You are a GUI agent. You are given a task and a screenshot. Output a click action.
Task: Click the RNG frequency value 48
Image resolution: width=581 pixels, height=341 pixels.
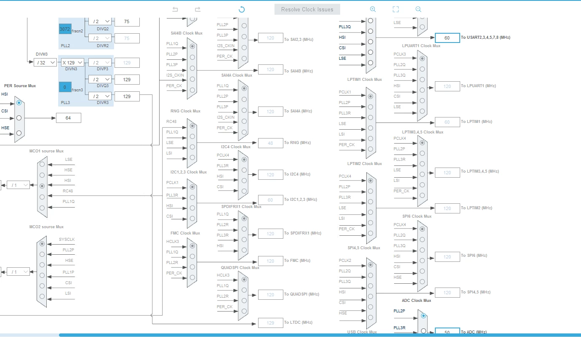click(x=270, y=143)
